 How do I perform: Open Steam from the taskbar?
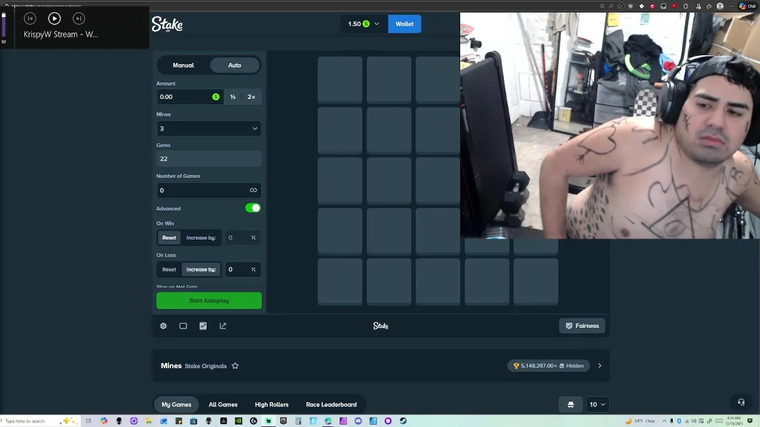[403, 421]
